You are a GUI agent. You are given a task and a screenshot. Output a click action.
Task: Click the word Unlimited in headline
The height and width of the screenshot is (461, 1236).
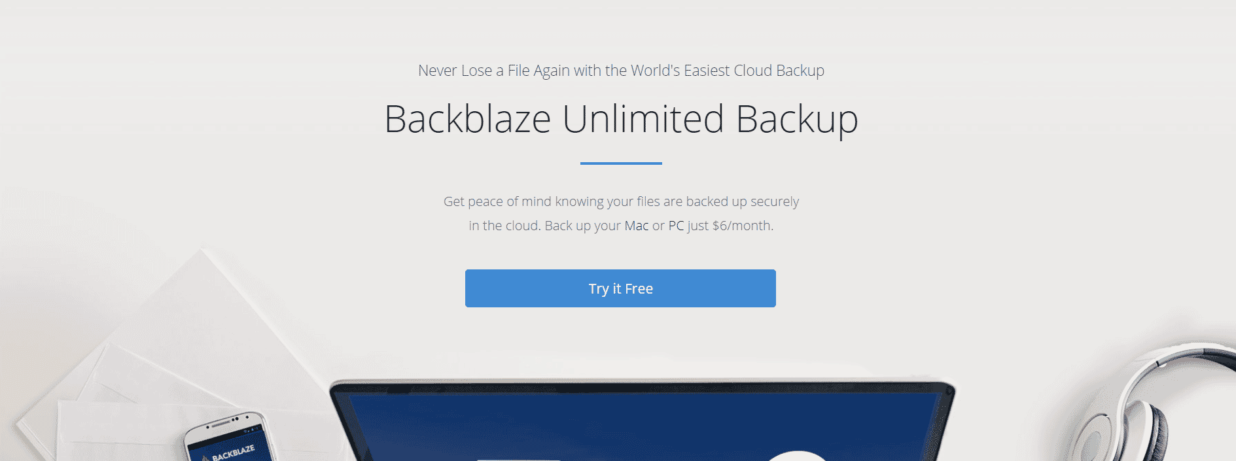tap(643, 119)
